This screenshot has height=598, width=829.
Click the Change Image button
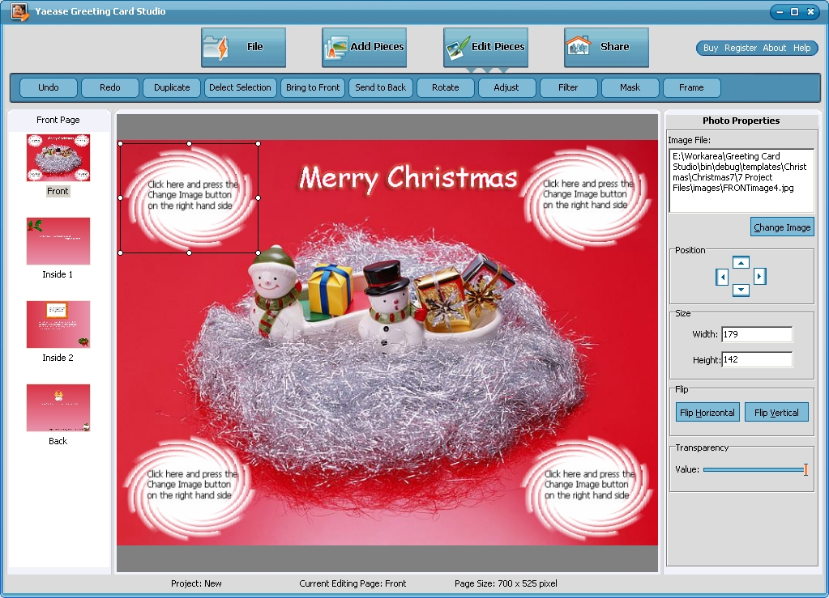tap(782, 227)
